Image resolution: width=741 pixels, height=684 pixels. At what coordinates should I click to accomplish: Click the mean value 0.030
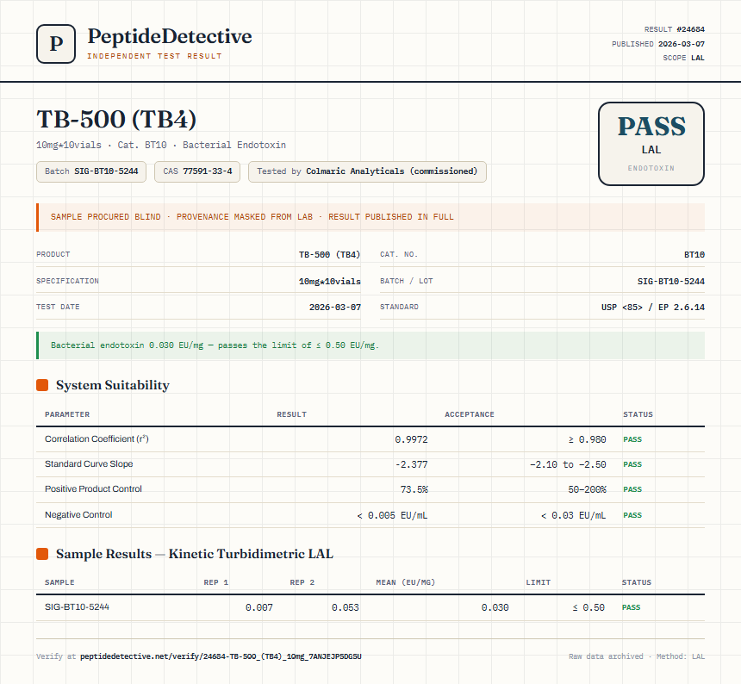point(495,608)
